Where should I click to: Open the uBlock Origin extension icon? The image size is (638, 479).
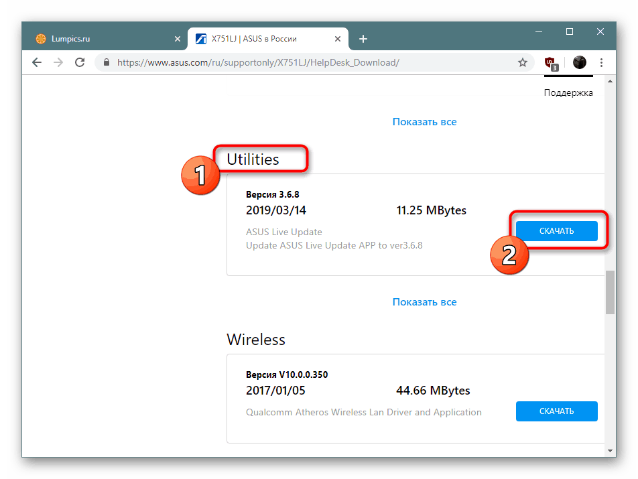pyautogui.click(x=552, y=63)
